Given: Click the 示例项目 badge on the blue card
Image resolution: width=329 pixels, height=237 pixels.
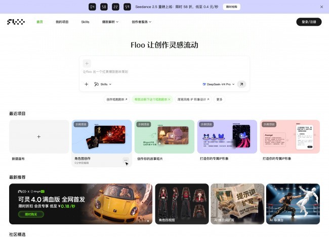Looking at the screenshot, I should tap(81, 124).
